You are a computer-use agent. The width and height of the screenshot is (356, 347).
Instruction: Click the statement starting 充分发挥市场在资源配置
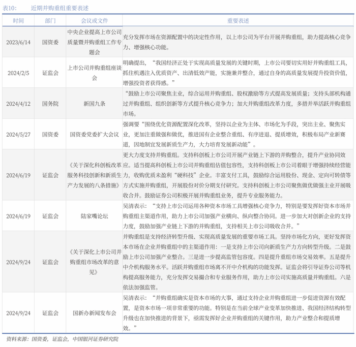237,42
